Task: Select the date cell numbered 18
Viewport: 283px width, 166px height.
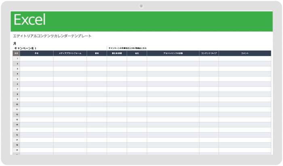Action: [17, 144]
